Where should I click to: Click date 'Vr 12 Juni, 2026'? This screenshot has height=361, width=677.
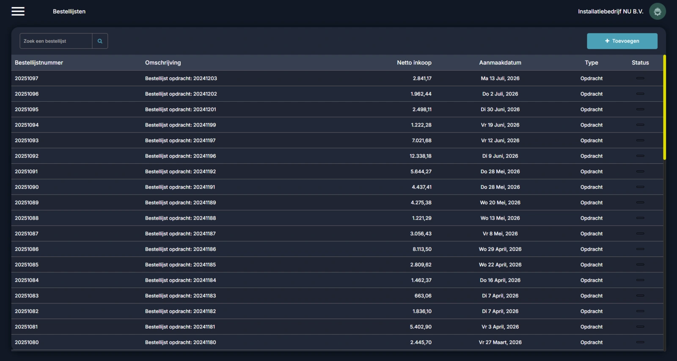[x=500, y=141]
